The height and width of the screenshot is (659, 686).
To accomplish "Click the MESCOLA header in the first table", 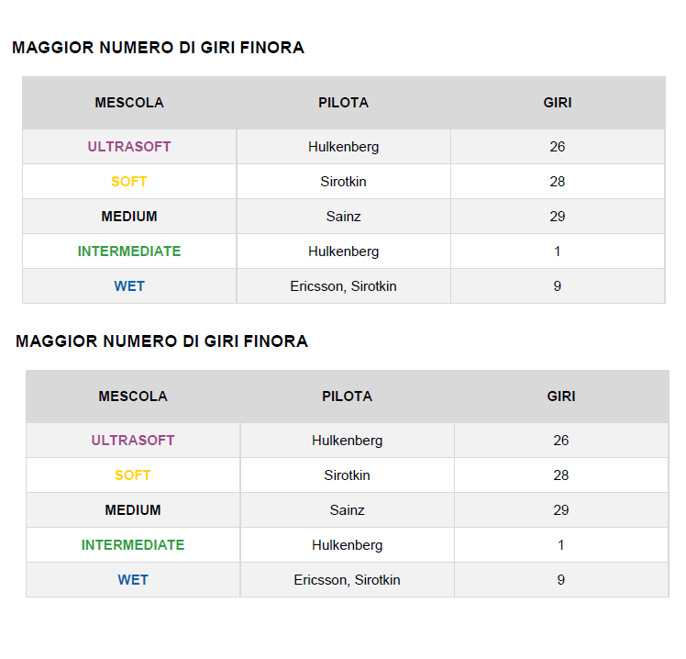I will 129,103.
